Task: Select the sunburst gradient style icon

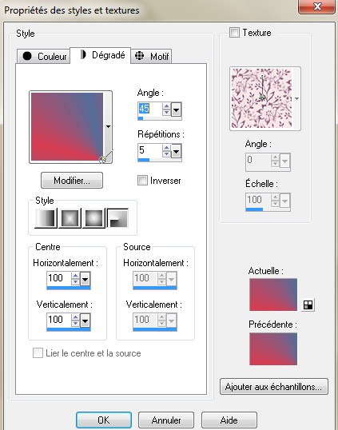Action: (x=93, y=218)
